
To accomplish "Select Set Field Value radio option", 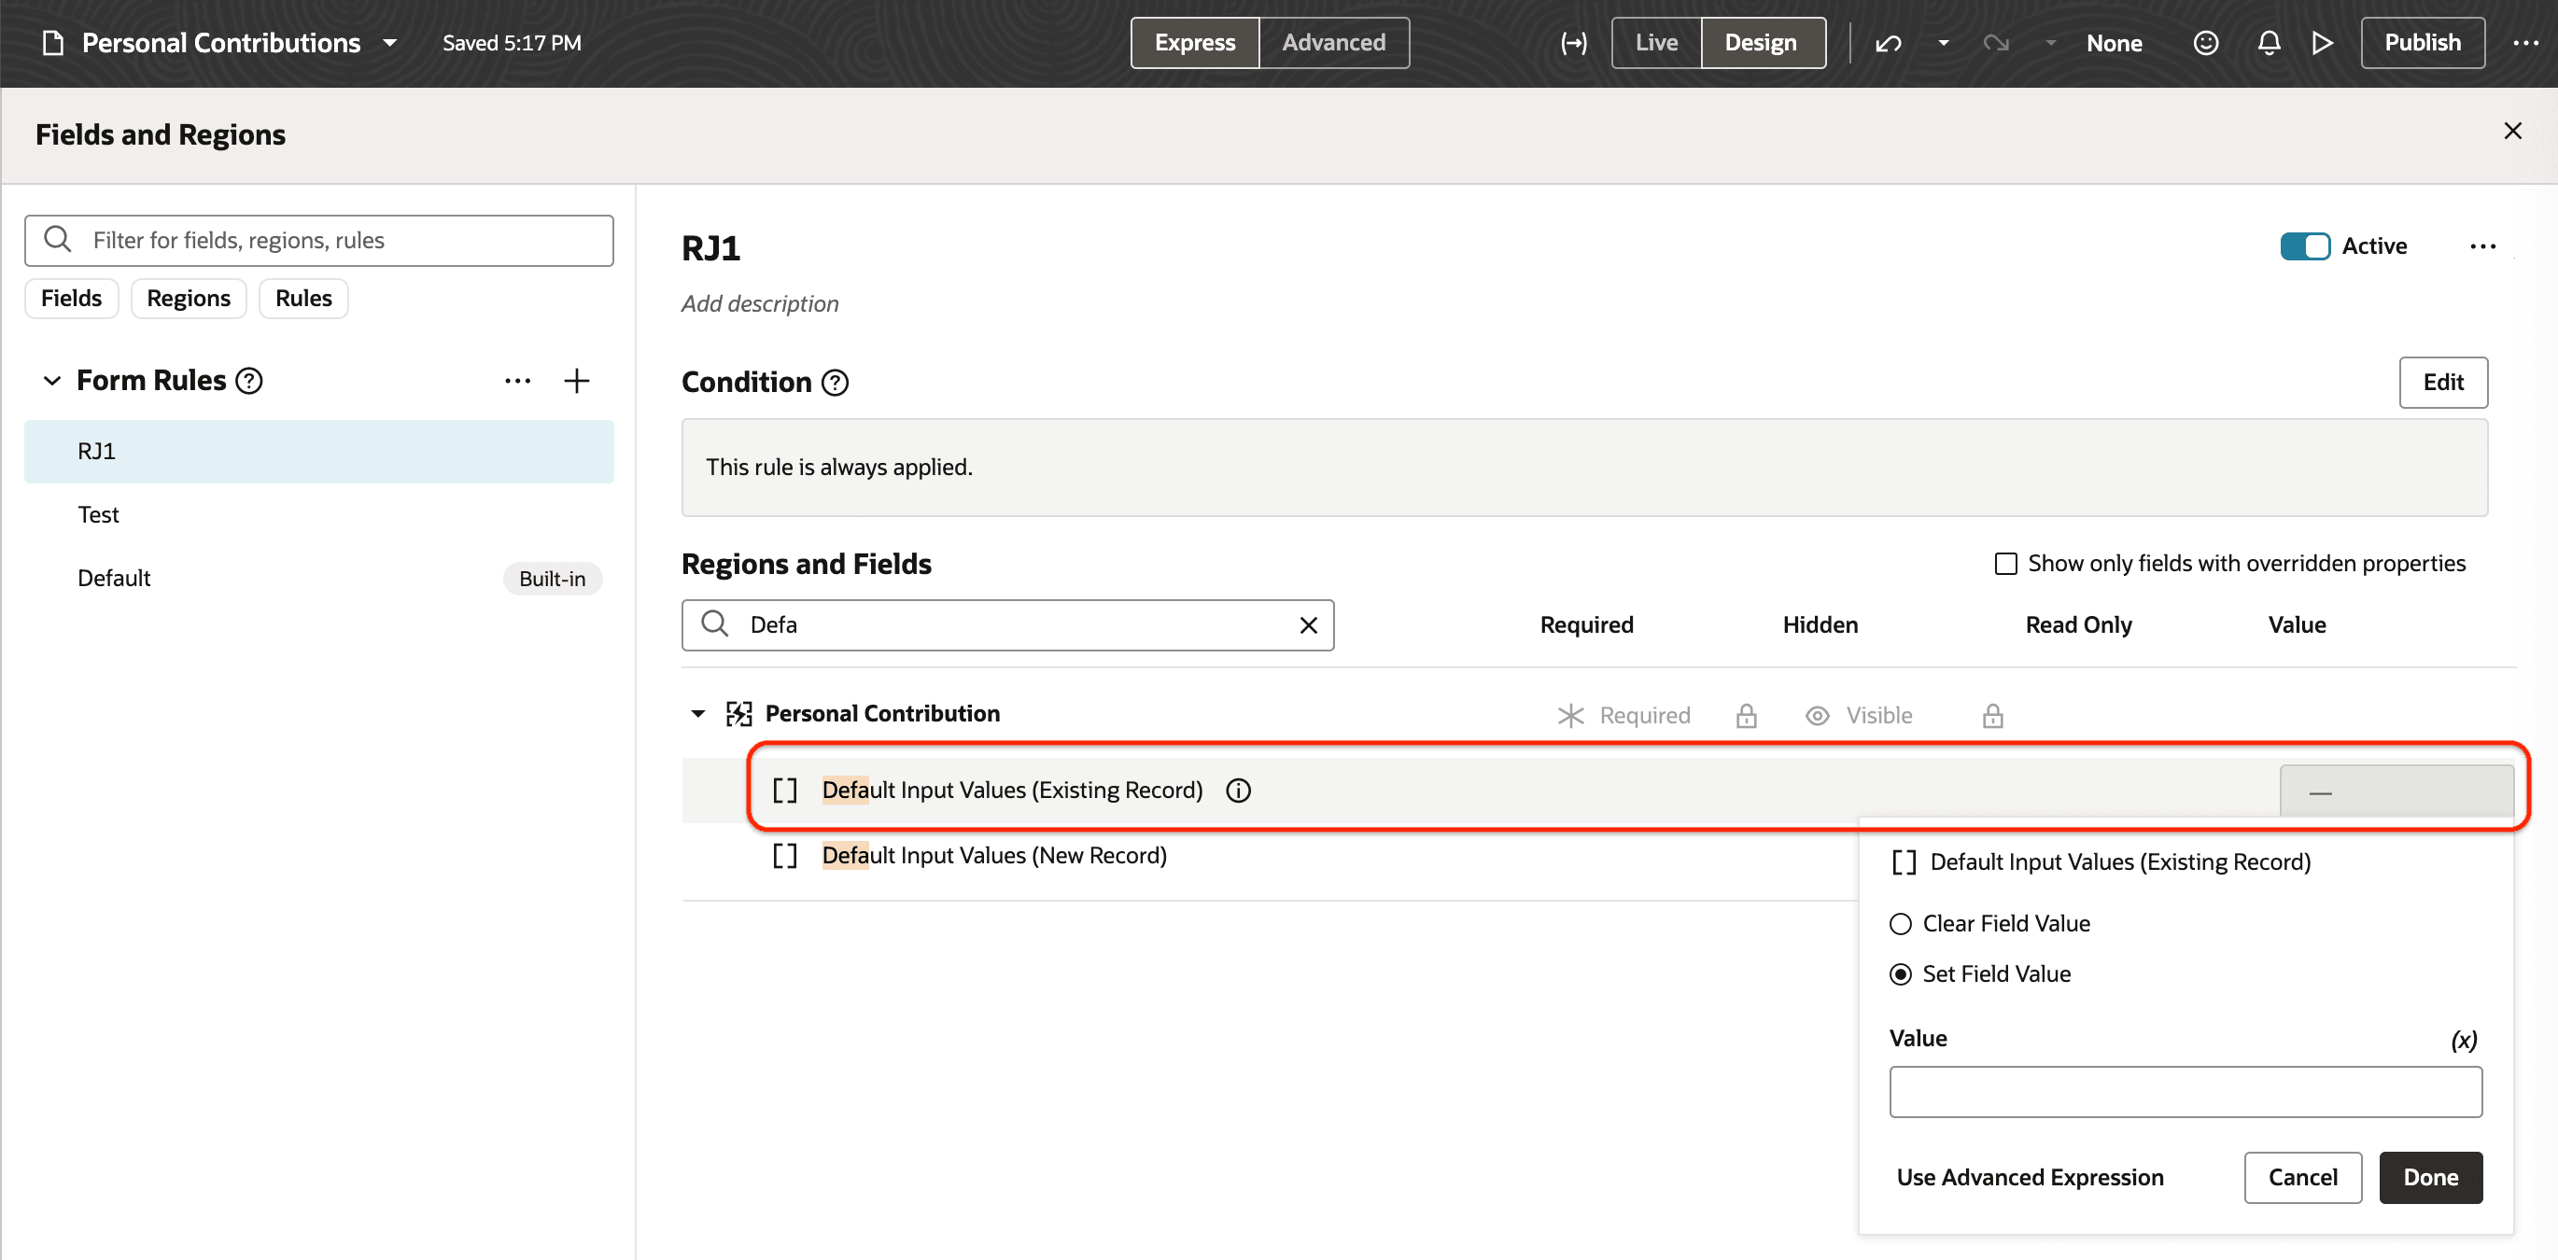I will [1900, 975].
